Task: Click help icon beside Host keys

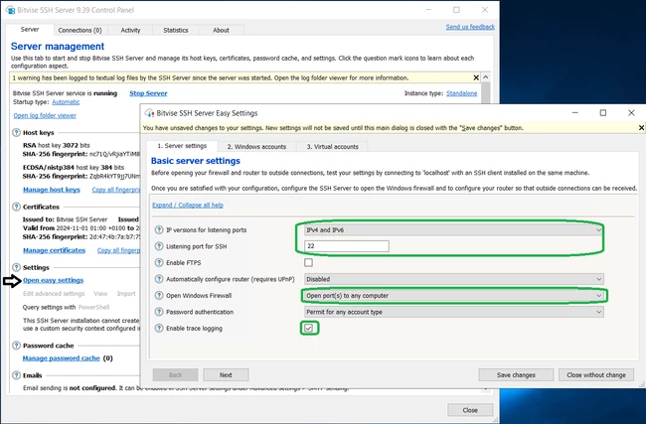Action: click(x=16, y=132)
